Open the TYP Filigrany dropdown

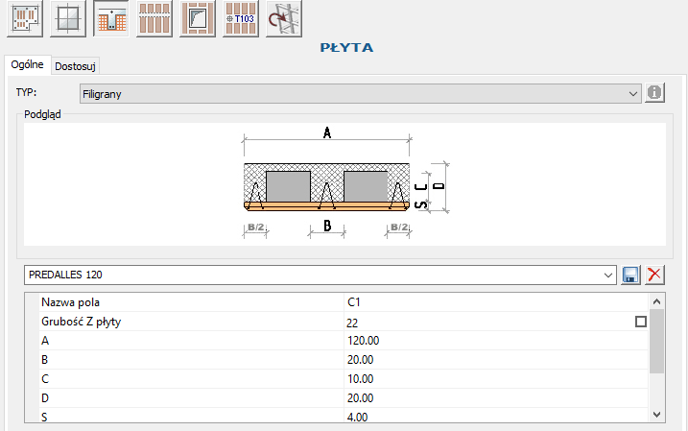point(632,94)
